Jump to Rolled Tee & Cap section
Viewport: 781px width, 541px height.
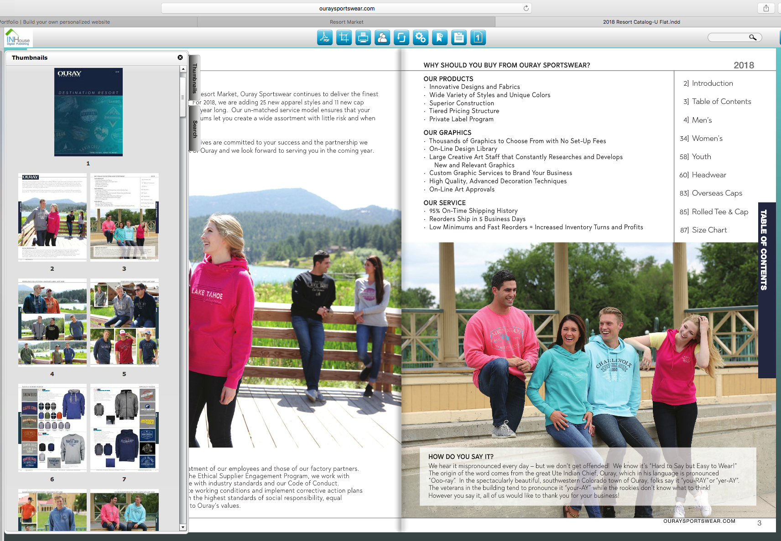click(714, 212)
